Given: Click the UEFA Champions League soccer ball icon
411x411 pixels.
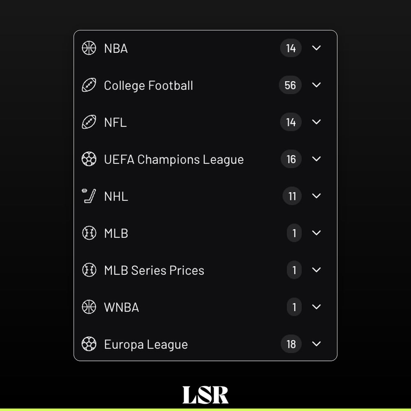Looking at the screenshot, I should [89, 159].
